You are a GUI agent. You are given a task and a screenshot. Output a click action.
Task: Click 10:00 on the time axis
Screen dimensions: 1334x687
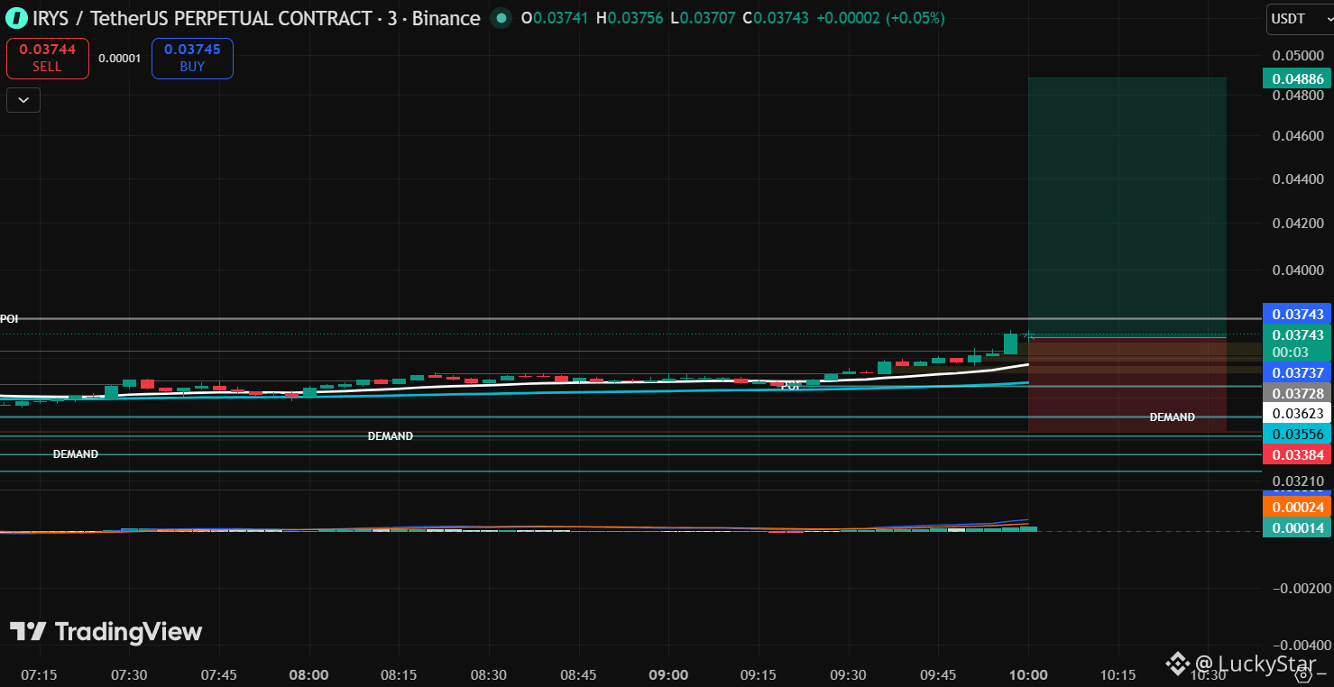click(x=1028, y=674)
